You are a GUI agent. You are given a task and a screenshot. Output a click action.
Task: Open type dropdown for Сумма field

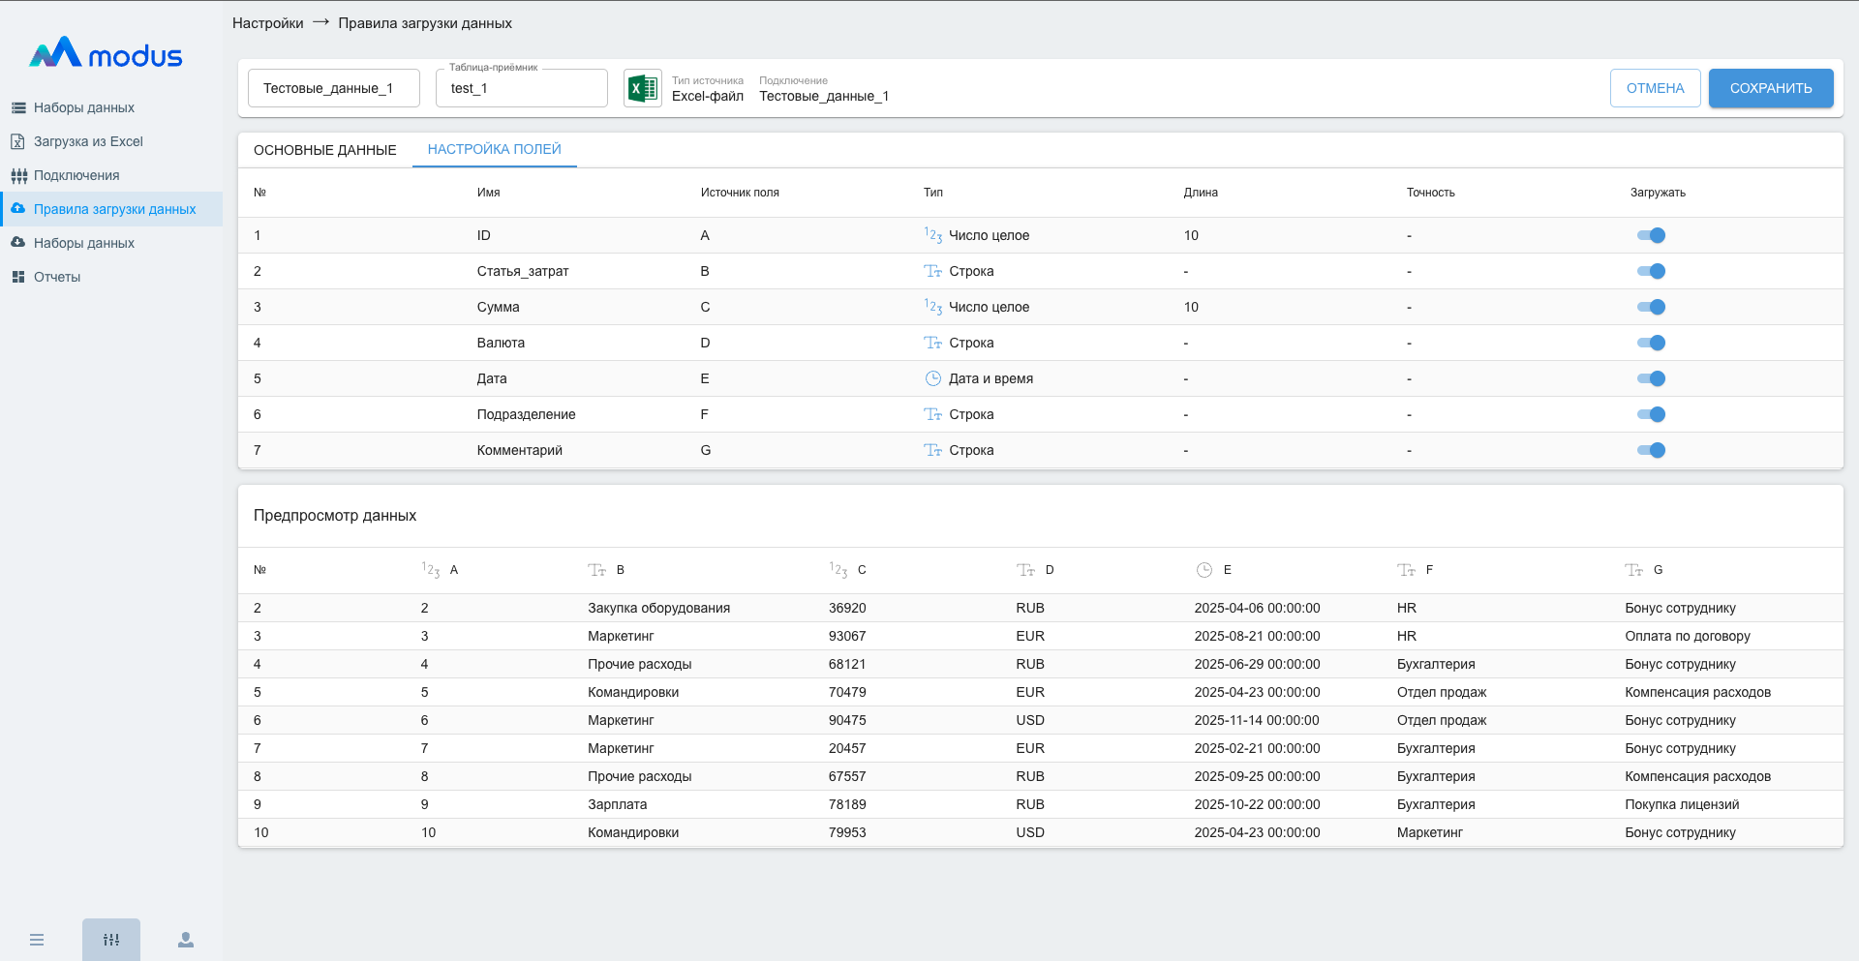pyautogui.click(x=988, y=307)
